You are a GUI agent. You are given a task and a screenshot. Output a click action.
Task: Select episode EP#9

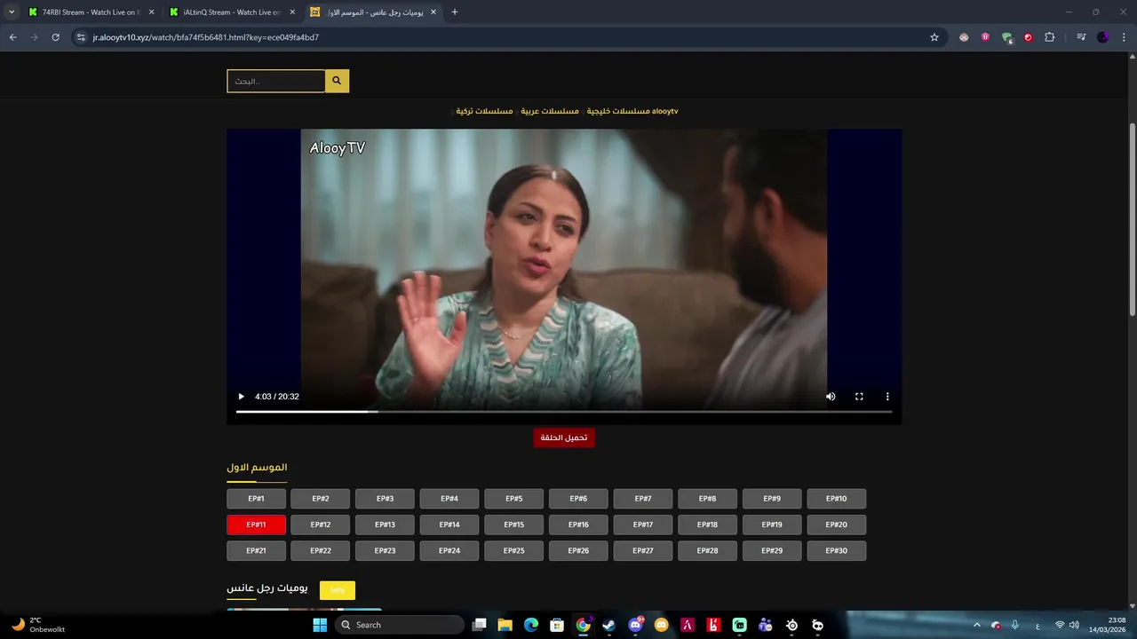[772, 499]
